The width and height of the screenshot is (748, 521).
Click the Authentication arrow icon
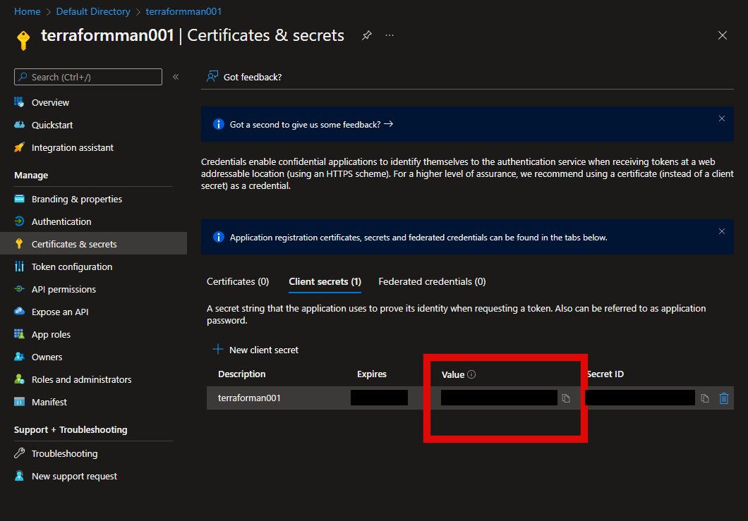(x=19, y=221)
